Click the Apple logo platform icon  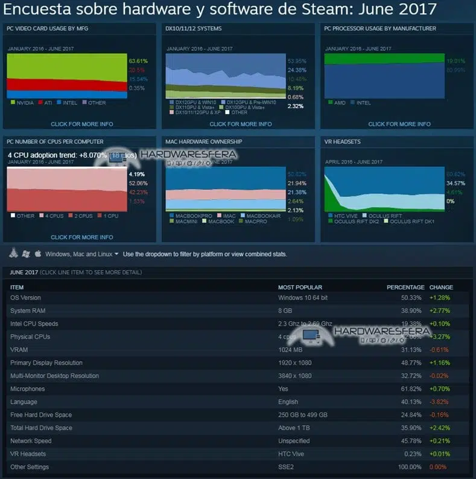click(x=38, y=254)
